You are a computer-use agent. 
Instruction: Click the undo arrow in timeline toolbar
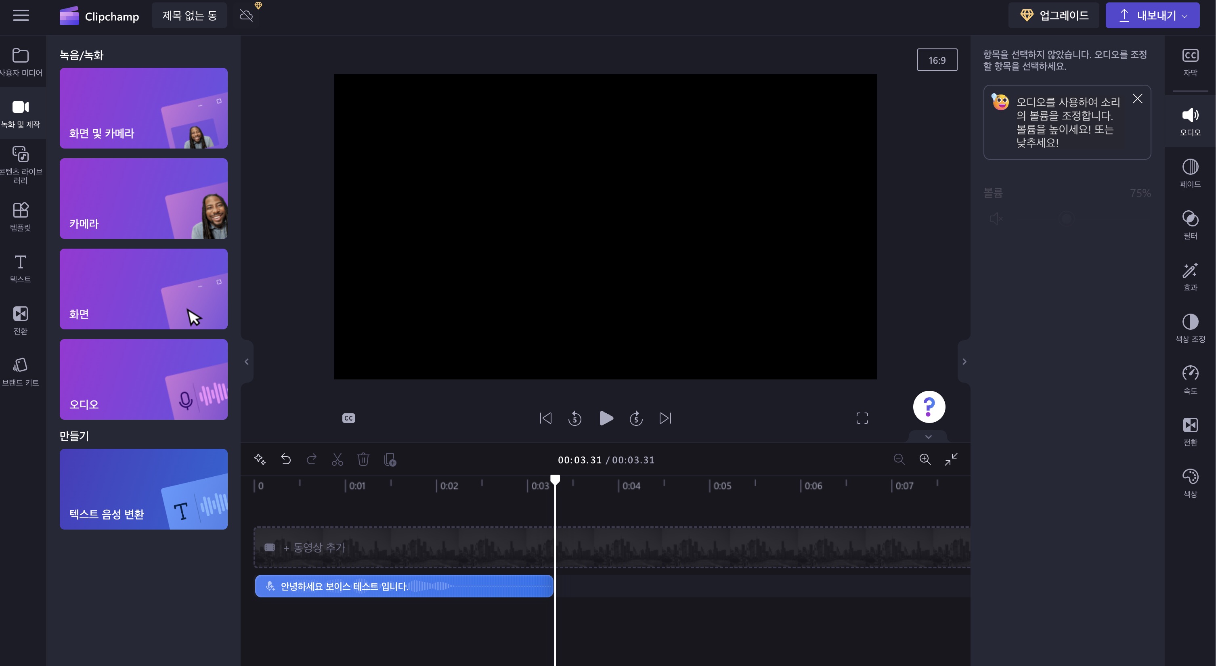[285, 459]
